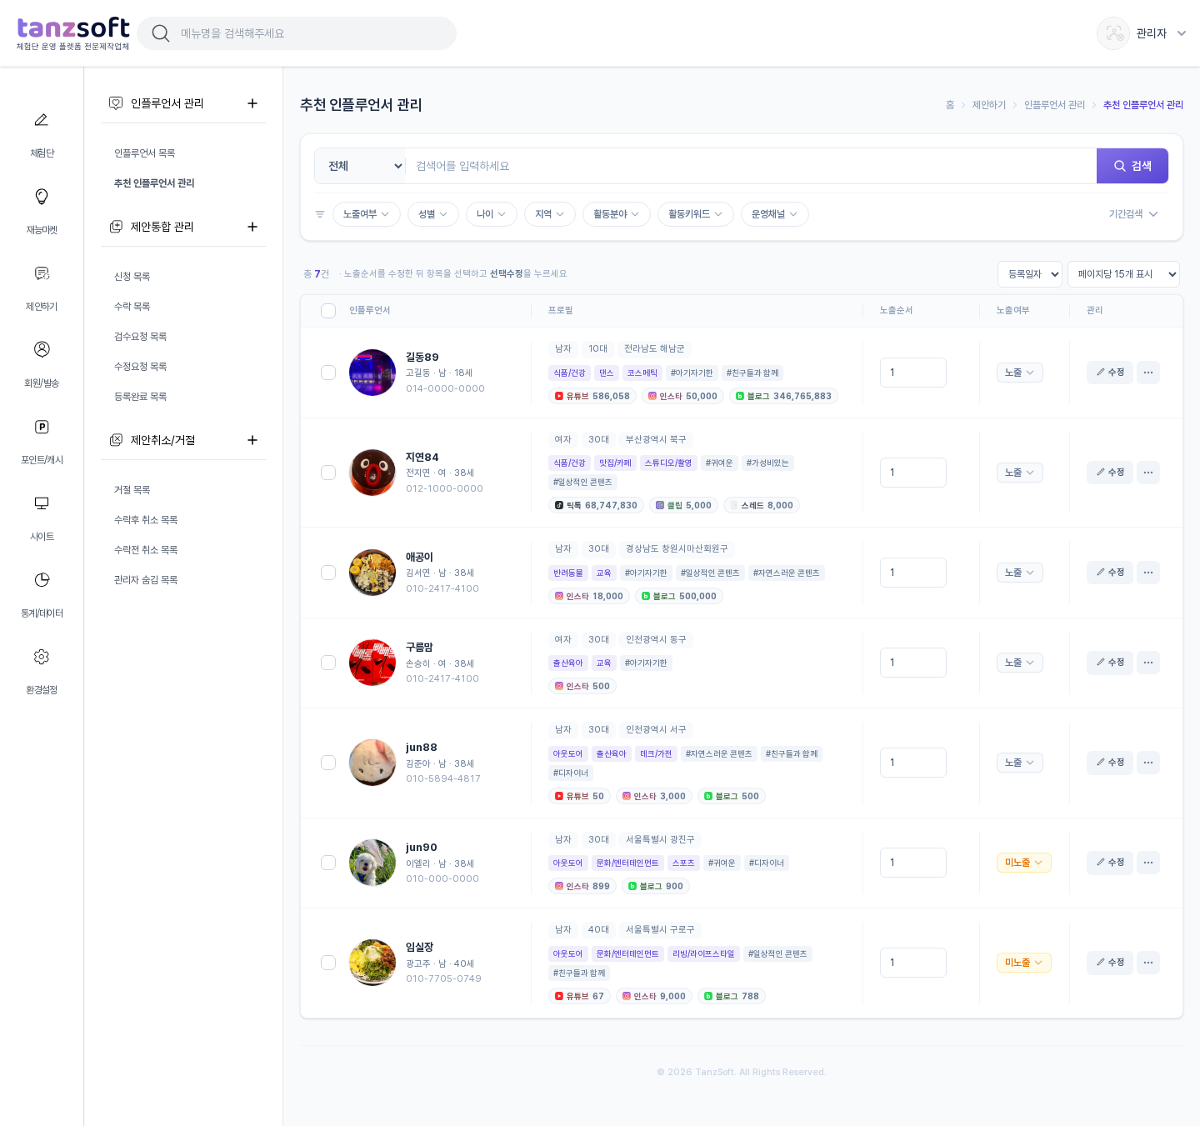Click the 홈 breadcrumb link
This screenshot has height=1126, width=1200.
point(950,105)
